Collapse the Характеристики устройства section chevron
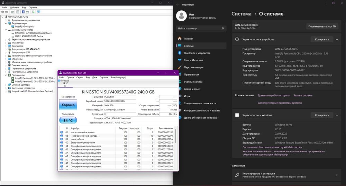The height and width of the screenshot is (186, 346). pos(337,39)
